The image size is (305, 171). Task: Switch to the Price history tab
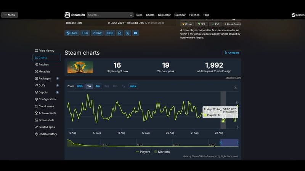pyautogui.click(x=47, y=51)
